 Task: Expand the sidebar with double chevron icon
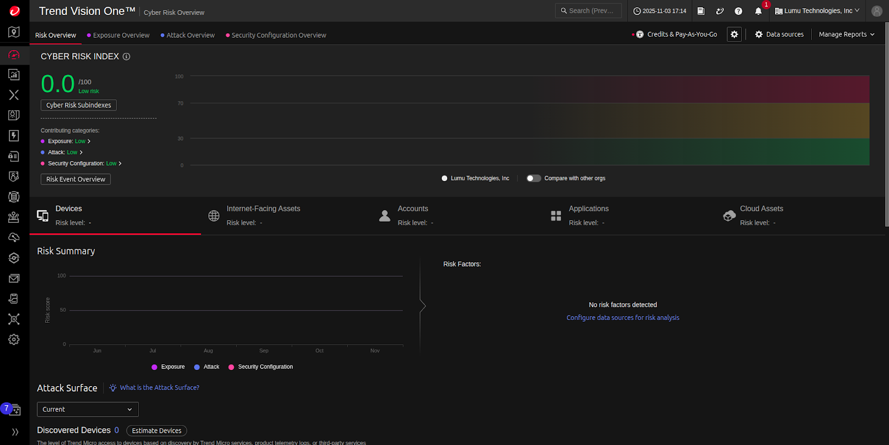15,432
